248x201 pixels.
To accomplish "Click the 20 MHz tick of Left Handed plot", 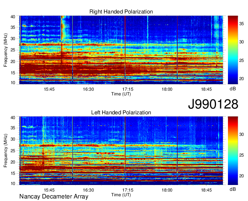I will pyautogui.click(x=13, y=162).
